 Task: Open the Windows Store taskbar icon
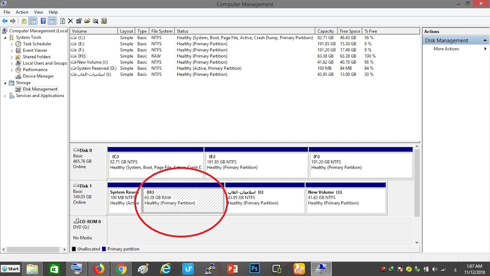(x=54, y=269)
